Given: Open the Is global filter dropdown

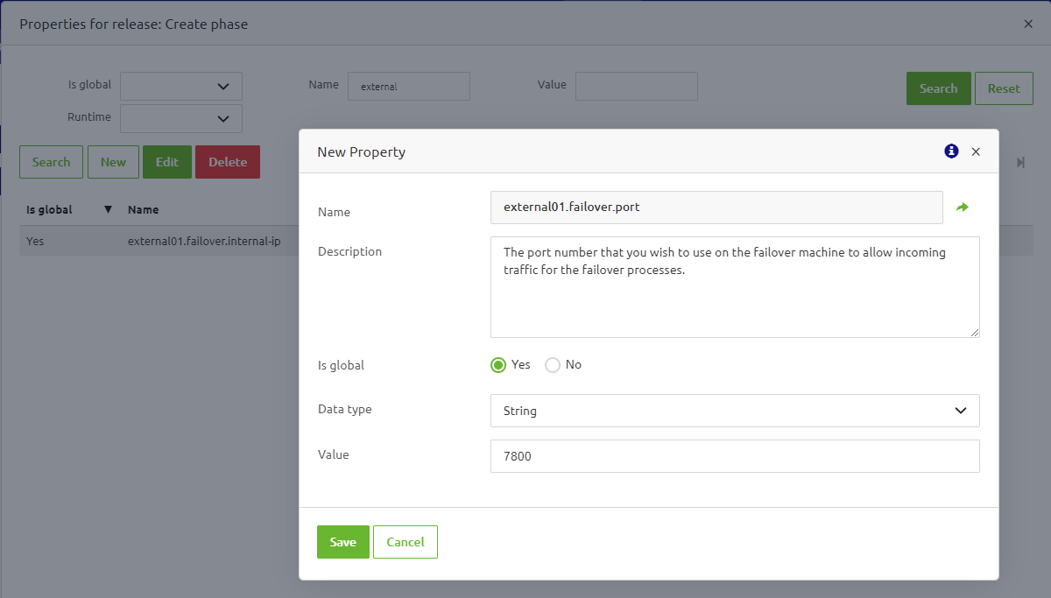Looking at the screenshot, I should 180,86.
